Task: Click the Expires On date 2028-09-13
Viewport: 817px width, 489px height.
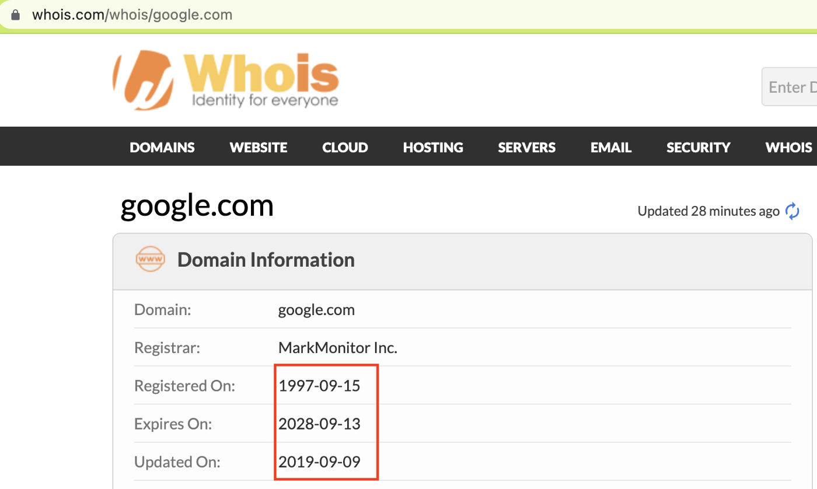Action: (319, 424)
